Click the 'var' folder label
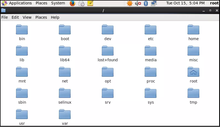The image size is (220, 127). coord(65,123)
